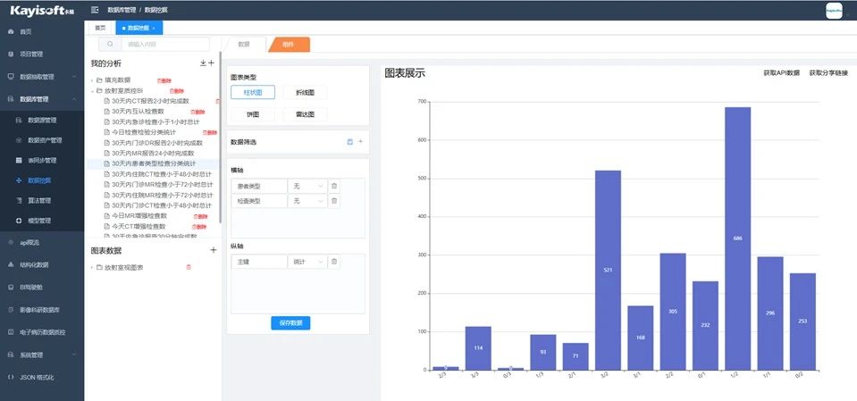Click the analysis search input field
The height and width of the screenshot is (401, 857).
click(164, 44)
